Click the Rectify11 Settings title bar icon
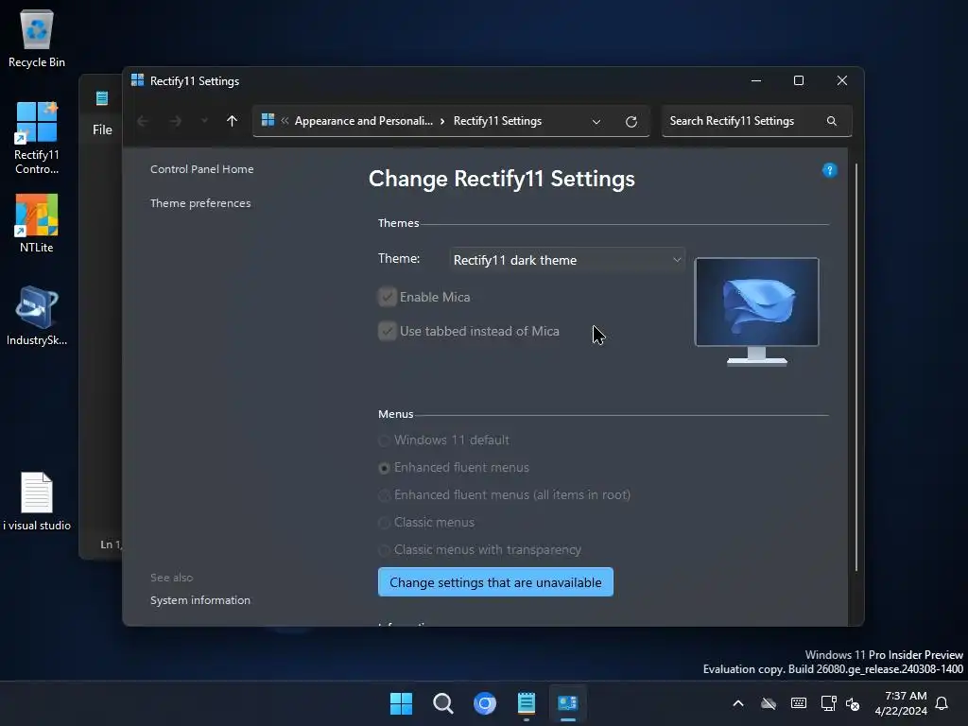Screen dimensions: 968x726 tap(137, 80)
